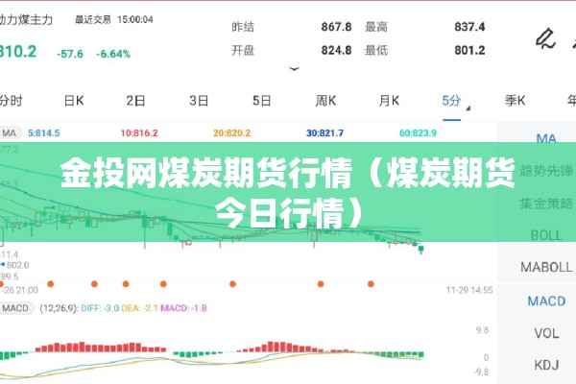Click the 11-29 14:55 time axis label

[x=469, y=290]
